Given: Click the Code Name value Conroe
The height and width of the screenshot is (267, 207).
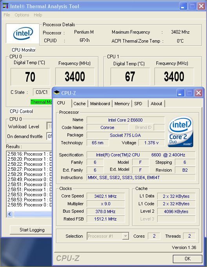Looking at the screenshot, I should (107, 127).
